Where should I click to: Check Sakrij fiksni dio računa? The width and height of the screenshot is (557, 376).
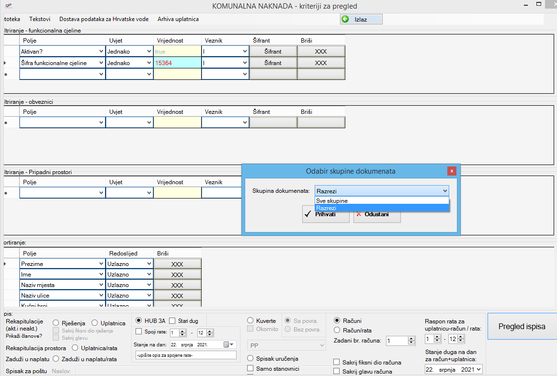[337, 362]
